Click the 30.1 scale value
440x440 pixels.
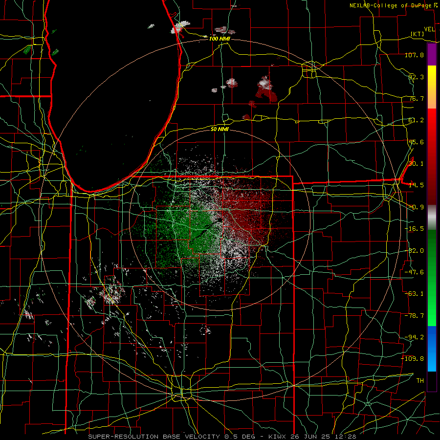pos(416,164)
